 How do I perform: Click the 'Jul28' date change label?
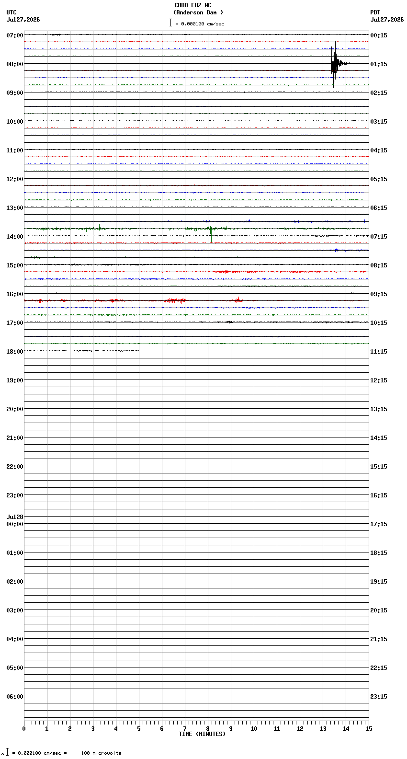coord(15,517)
